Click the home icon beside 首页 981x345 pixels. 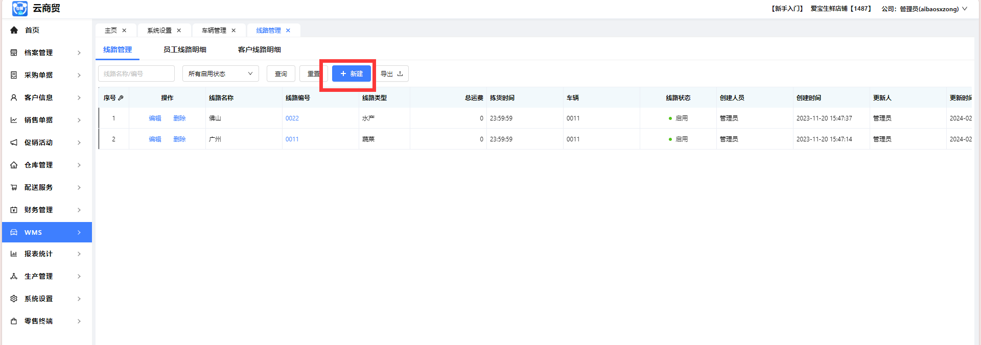tap(14, 30)
